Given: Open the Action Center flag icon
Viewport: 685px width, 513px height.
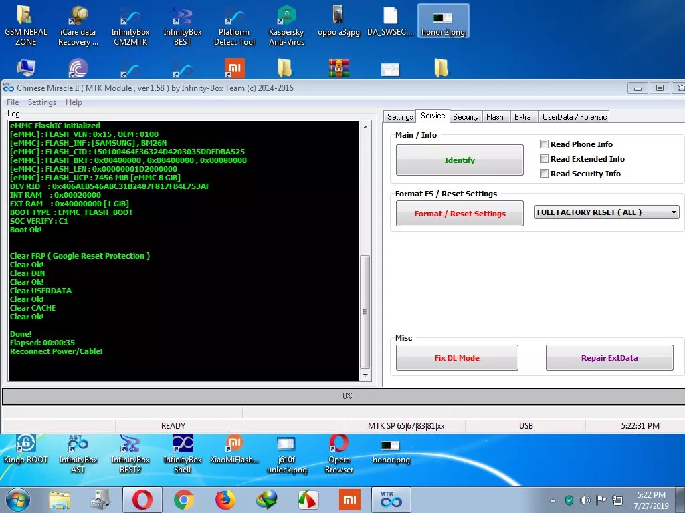Looking at the screenshot, I should pyautogui.click(x=601, y=500).
